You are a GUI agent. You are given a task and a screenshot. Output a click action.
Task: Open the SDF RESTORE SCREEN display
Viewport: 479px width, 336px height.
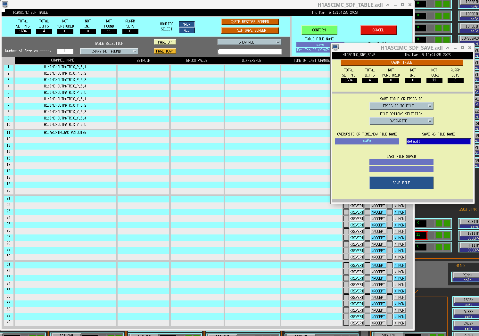tap(250, 22)
